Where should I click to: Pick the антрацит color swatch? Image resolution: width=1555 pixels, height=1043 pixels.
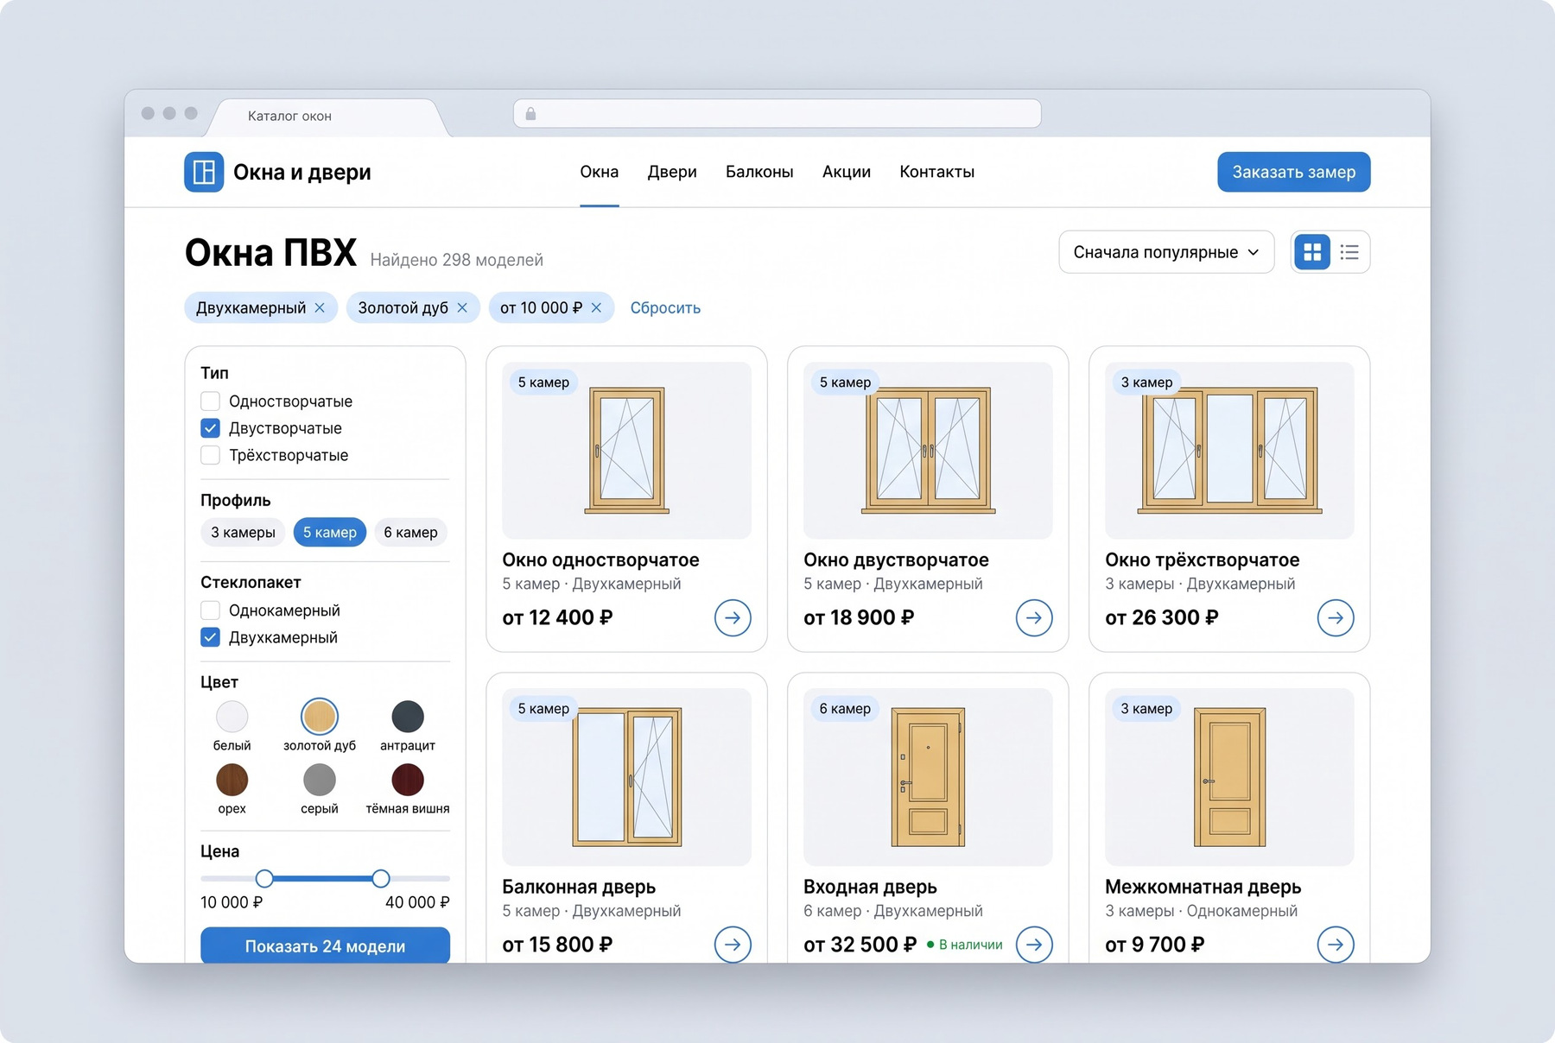pyautogui.click(x=408, y=717)
